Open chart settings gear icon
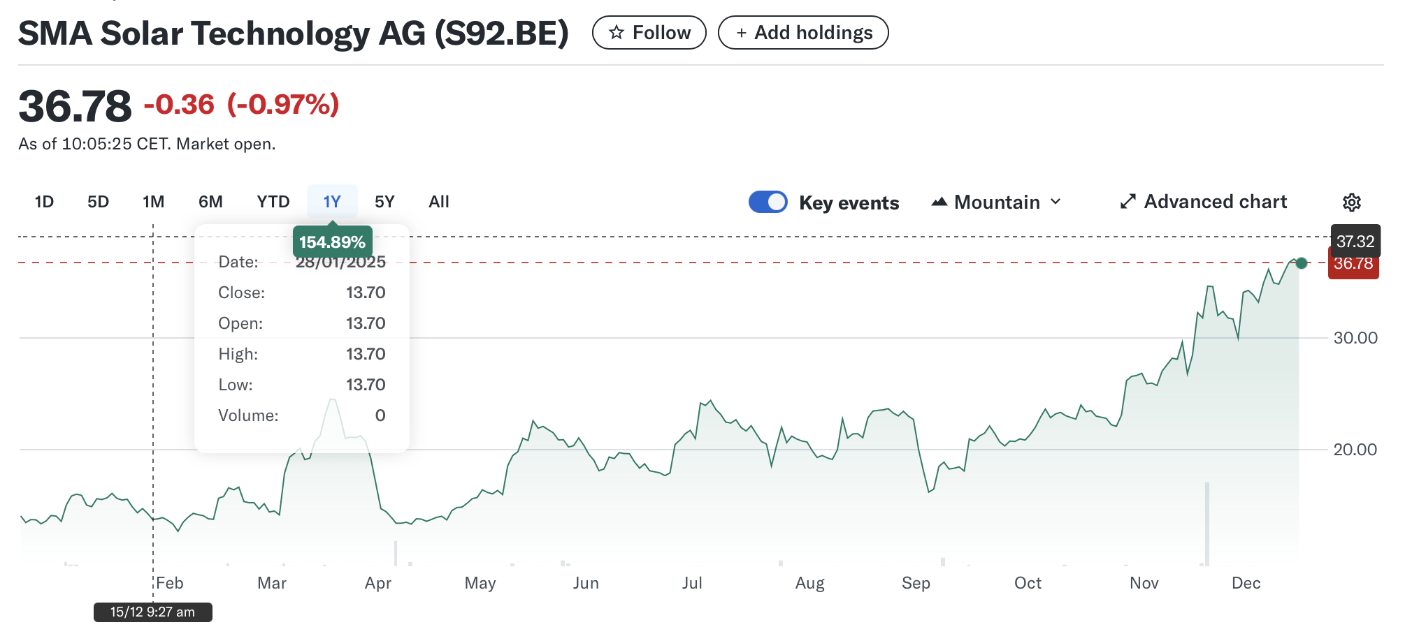 [x=1351, y=202]
